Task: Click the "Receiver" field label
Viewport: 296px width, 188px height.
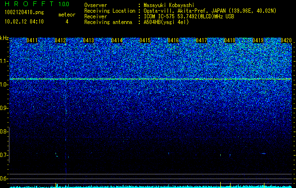Action: (x=96, y=16)
